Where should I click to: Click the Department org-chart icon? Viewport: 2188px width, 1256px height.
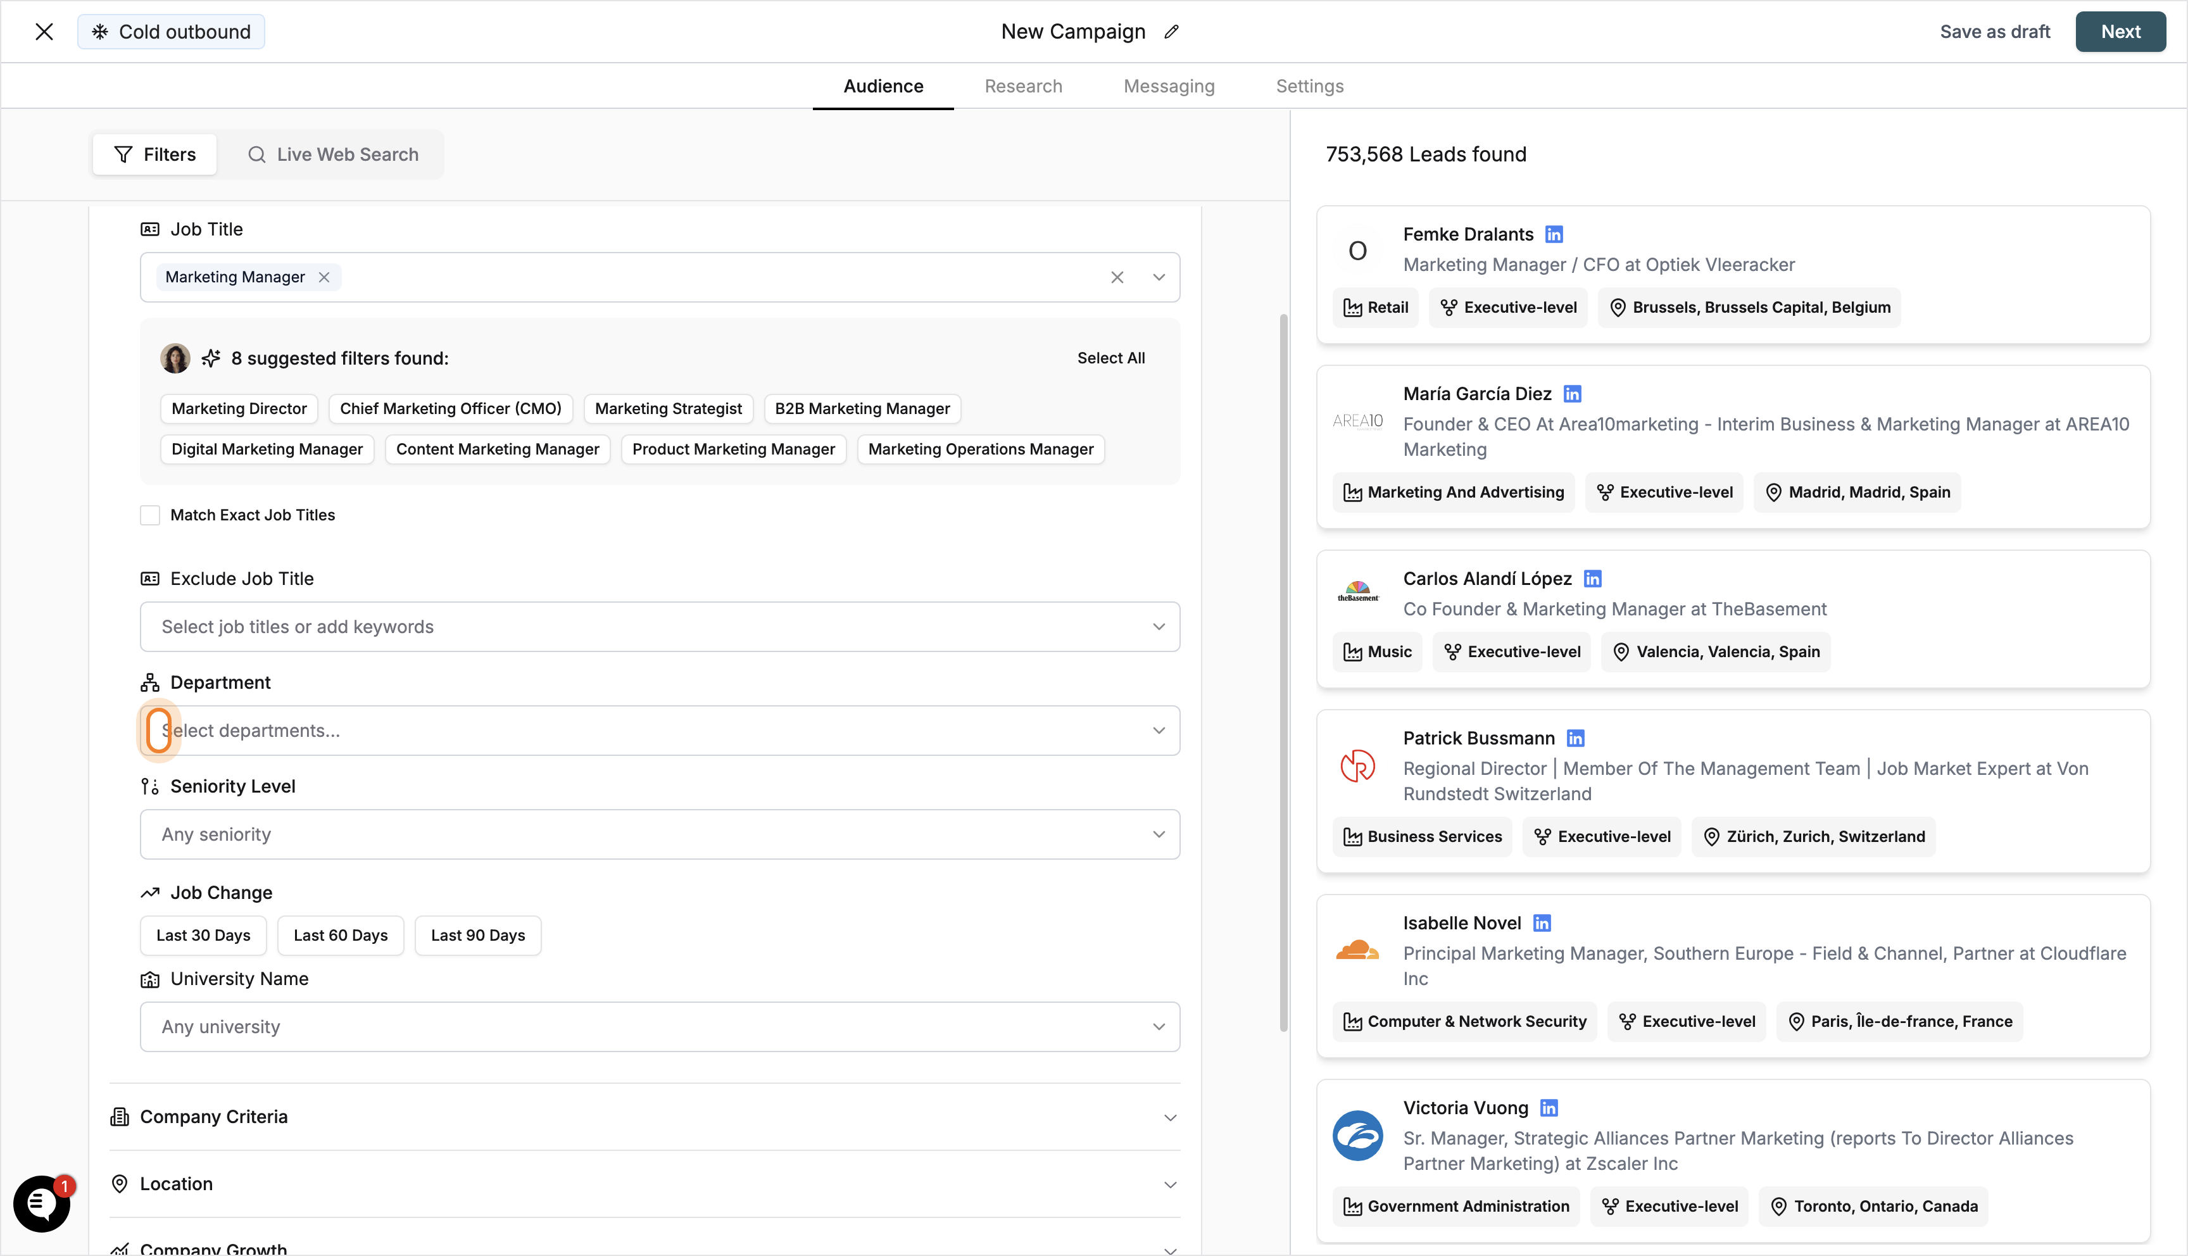150,682
